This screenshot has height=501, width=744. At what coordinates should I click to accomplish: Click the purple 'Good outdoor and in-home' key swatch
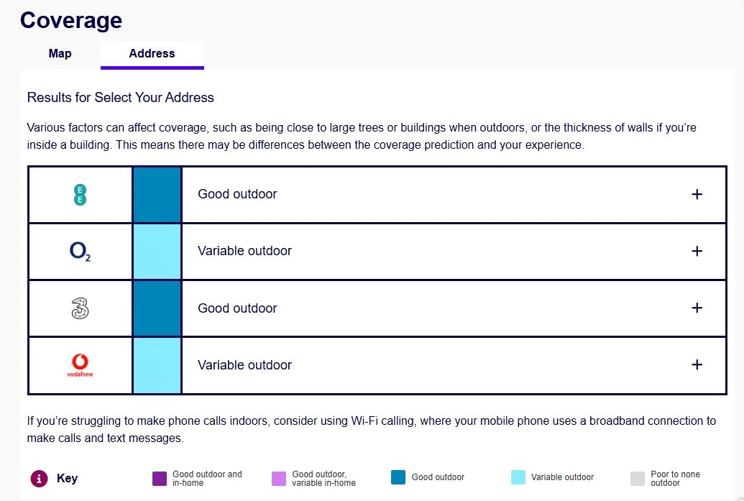point(160,479)
